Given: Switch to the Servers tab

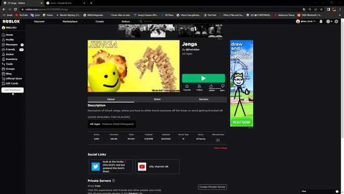Looking at the screenshot, I should tap(204, 99).
